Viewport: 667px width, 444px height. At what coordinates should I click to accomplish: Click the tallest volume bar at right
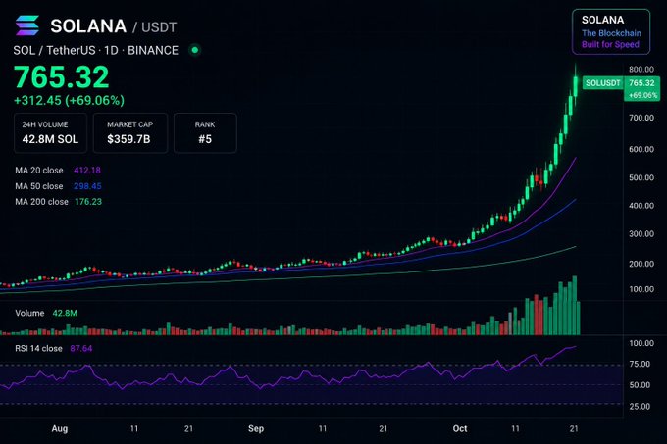click(x=575, y=306)
